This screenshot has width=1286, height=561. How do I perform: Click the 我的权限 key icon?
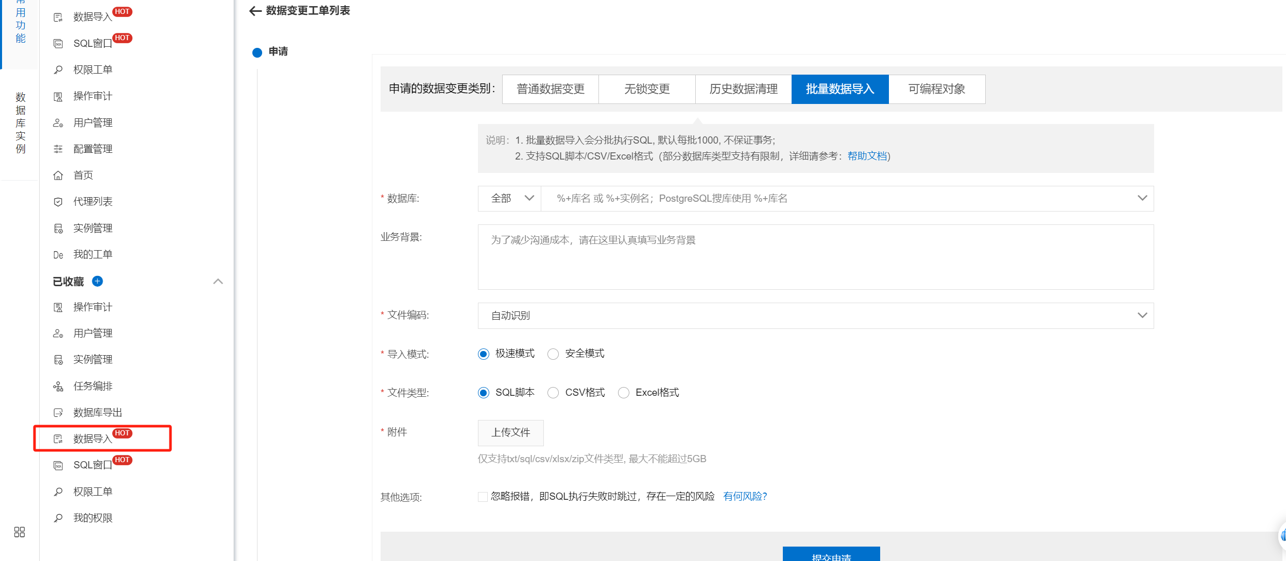point(58,518)
